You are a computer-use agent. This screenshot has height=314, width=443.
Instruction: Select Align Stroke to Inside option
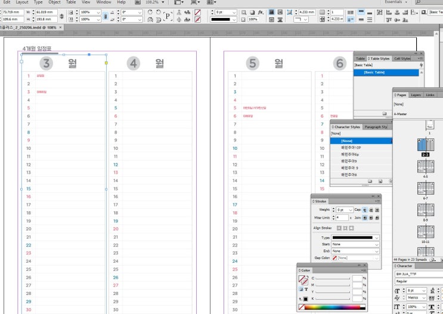tap(345, 228)
